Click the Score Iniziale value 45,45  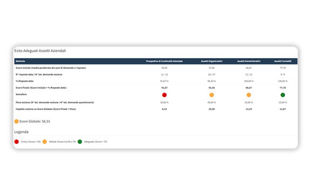pos(165,68)
